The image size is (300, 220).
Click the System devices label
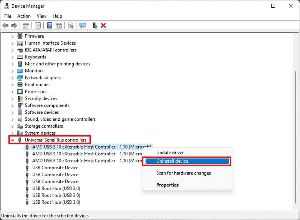point(40,133)
